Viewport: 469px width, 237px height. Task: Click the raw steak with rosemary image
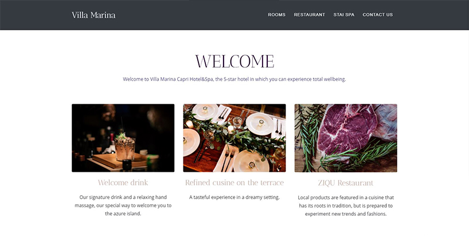point(346,138)
